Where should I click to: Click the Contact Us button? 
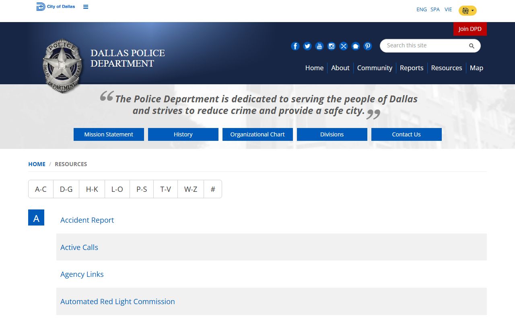pos(406,134)
